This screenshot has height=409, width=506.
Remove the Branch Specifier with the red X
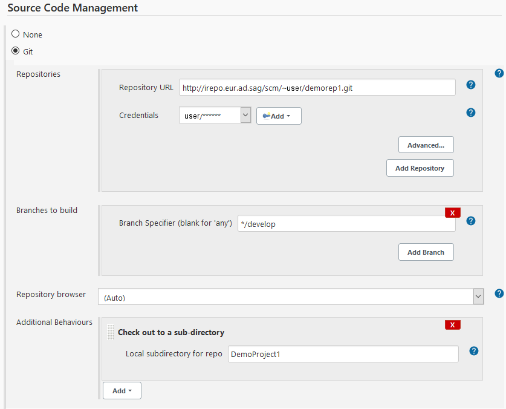coord(452,212)
